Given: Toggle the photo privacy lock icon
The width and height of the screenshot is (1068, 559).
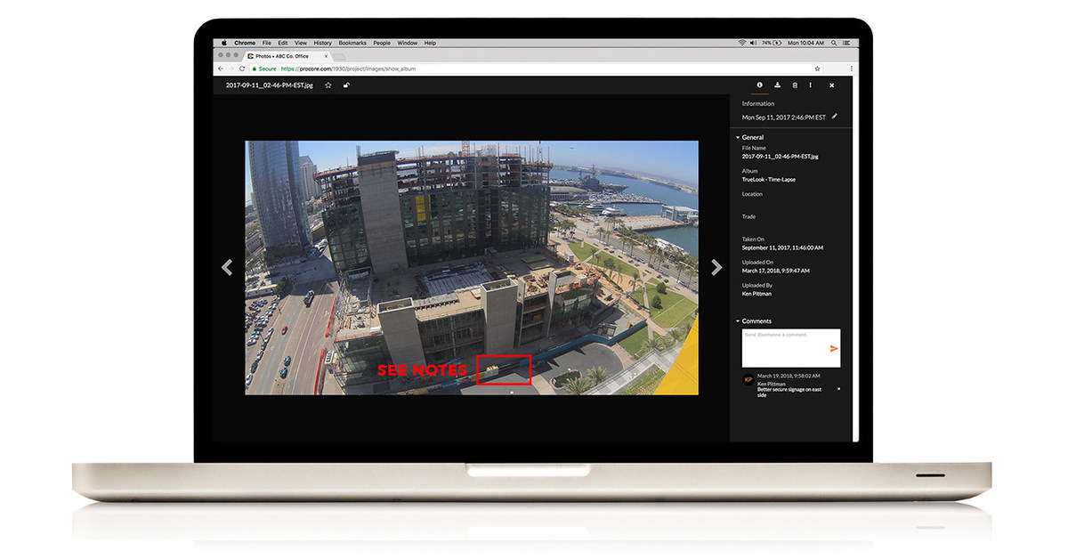Looking at the screenshot, I should click(347, 85).
